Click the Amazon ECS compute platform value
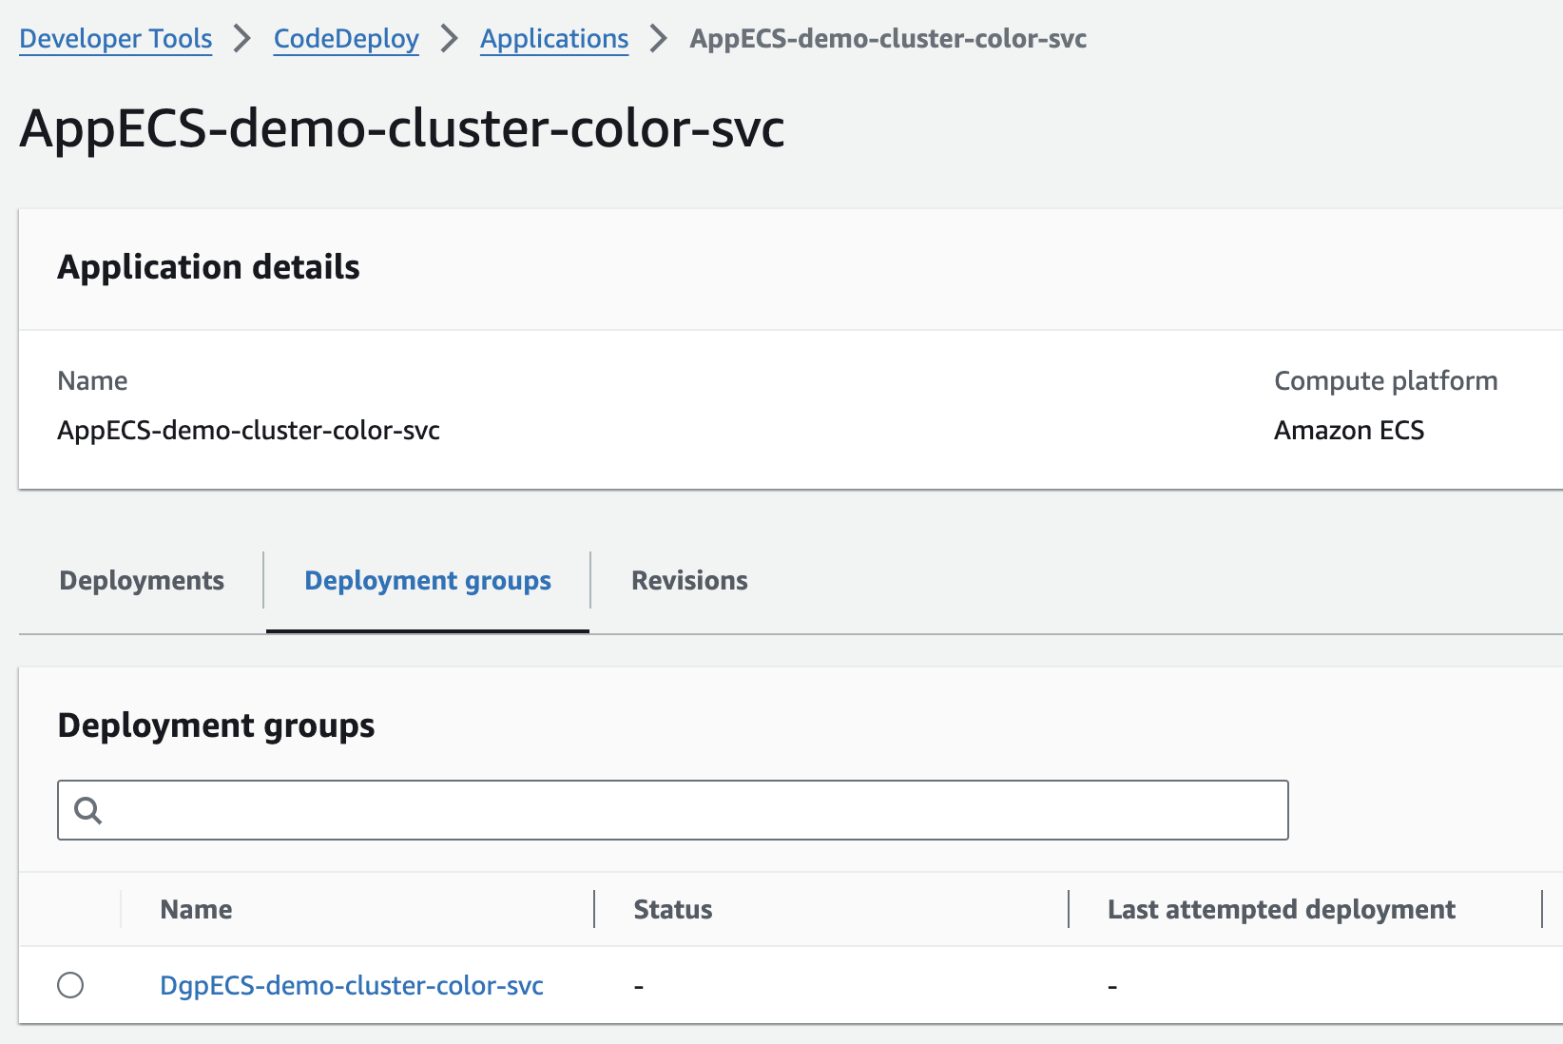Screen dimensions: 1563x1044 (1349, 431)
